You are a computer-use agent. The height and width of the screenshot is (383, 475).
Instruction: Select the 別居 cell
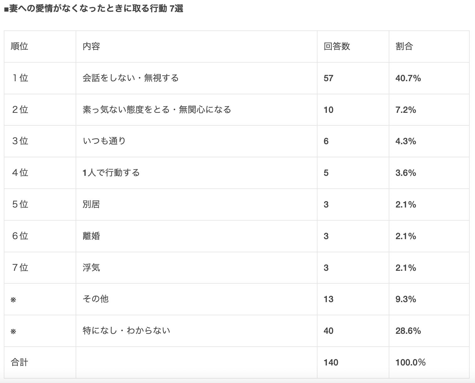tap(91, 204)
